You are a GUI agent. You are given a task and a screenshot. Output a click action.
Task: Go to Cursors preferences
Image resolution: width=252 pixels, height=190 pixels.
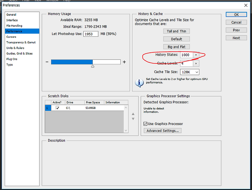22,37
